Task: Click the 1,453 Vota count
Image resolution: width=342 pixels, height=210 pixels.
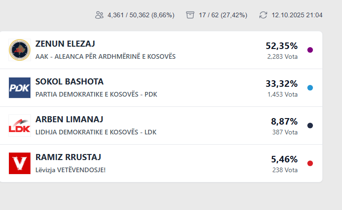Action: [283, 94]
